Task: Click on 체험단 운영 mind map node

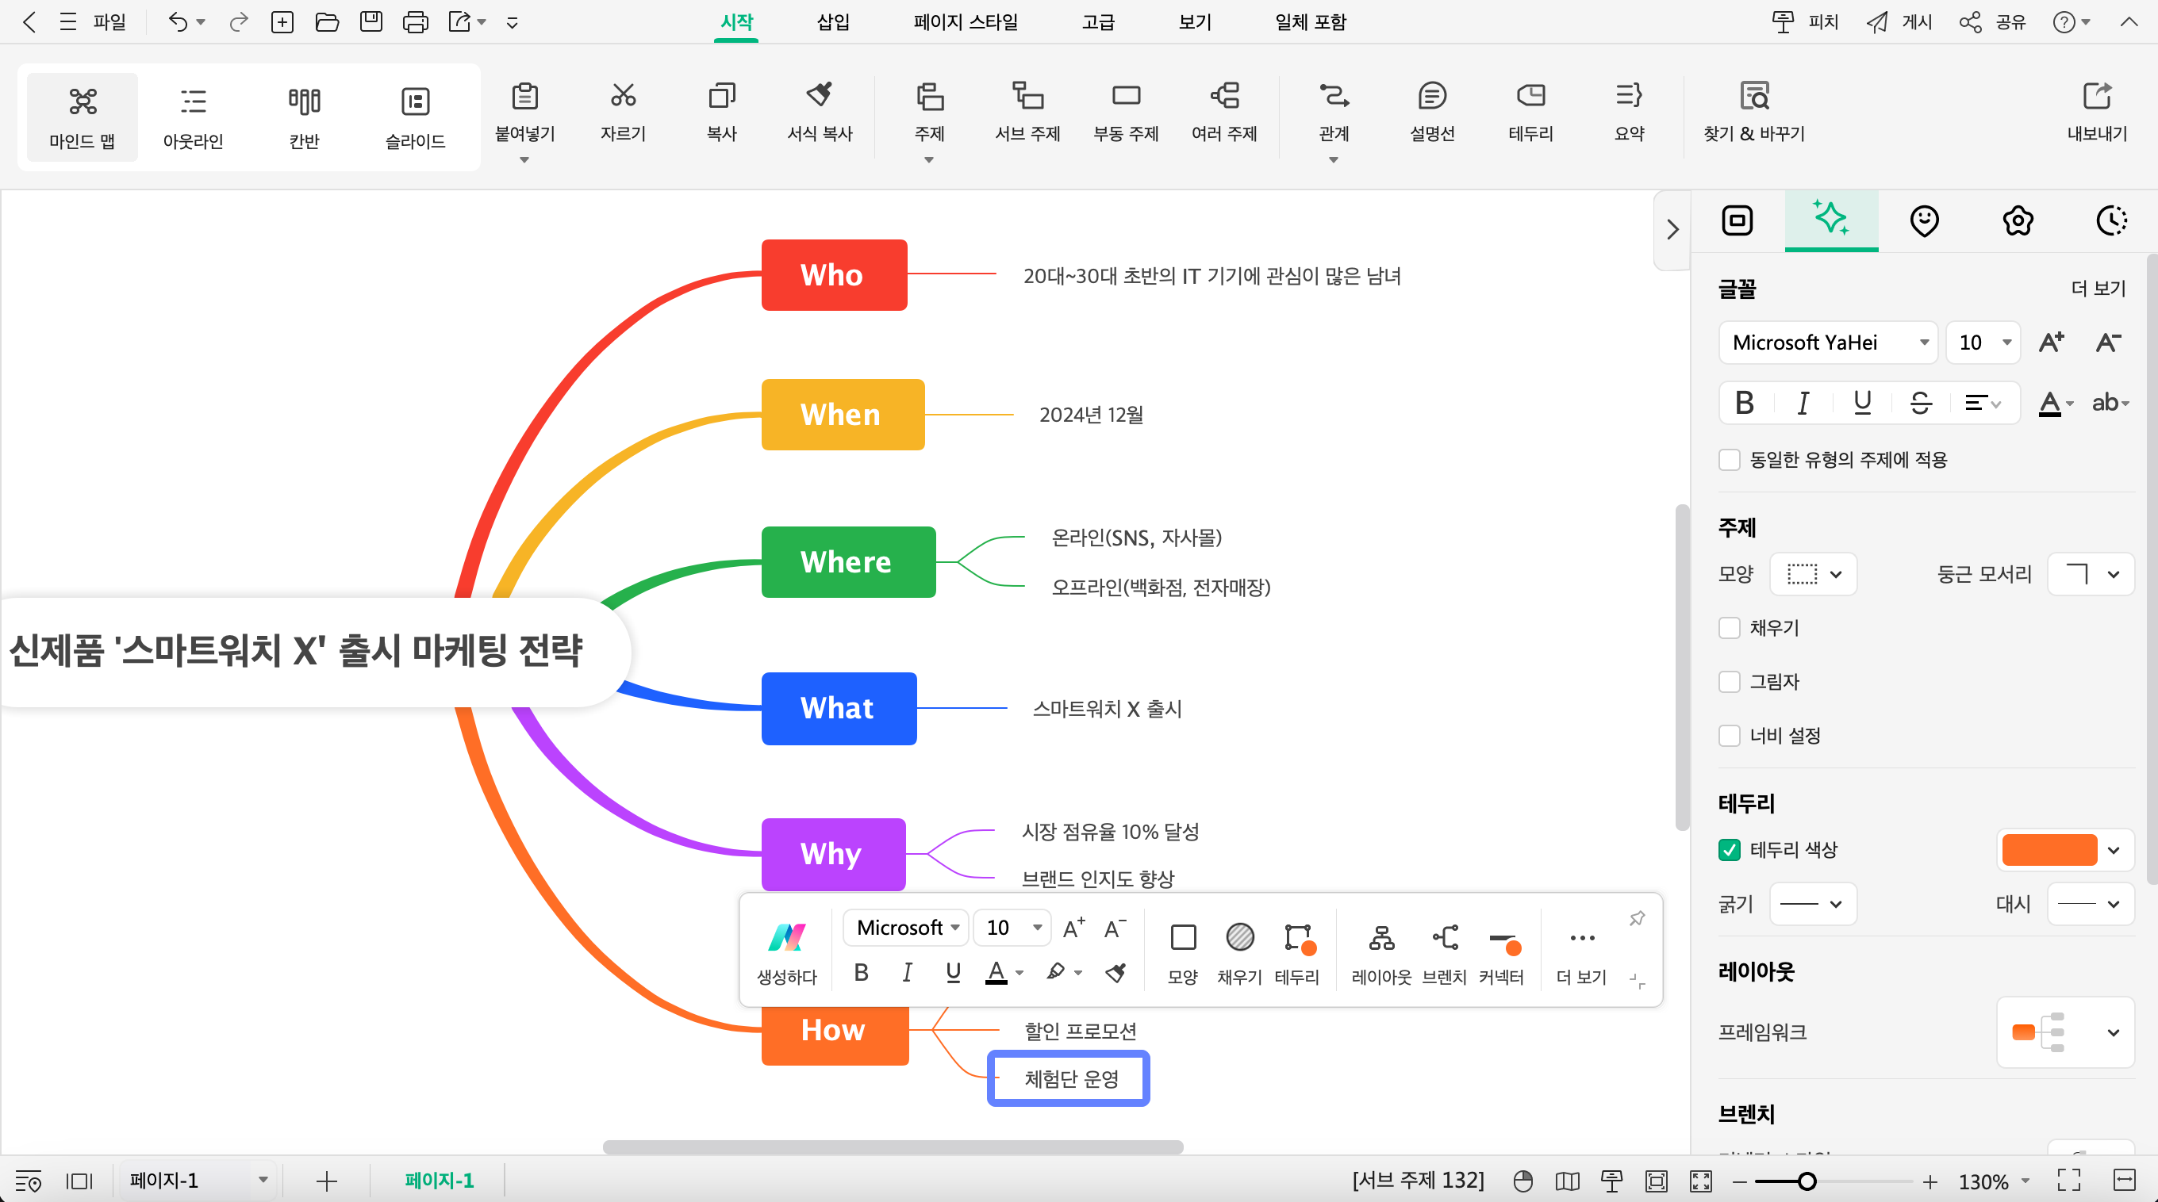Action: (x=1071, y=1079)
